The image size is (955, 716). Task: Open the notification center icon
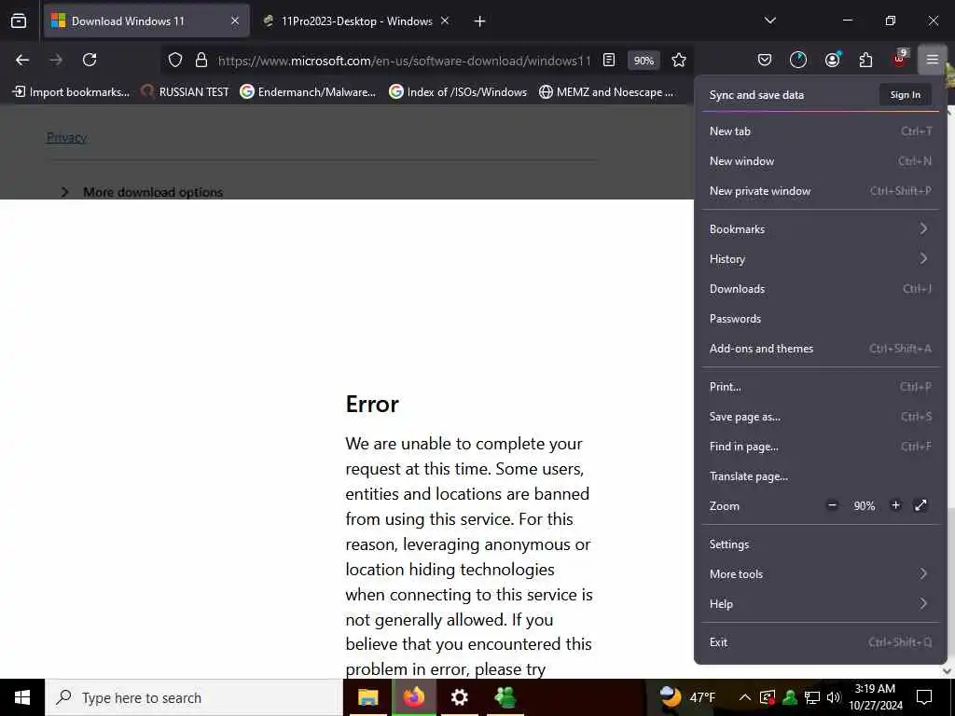pos(924,697)
